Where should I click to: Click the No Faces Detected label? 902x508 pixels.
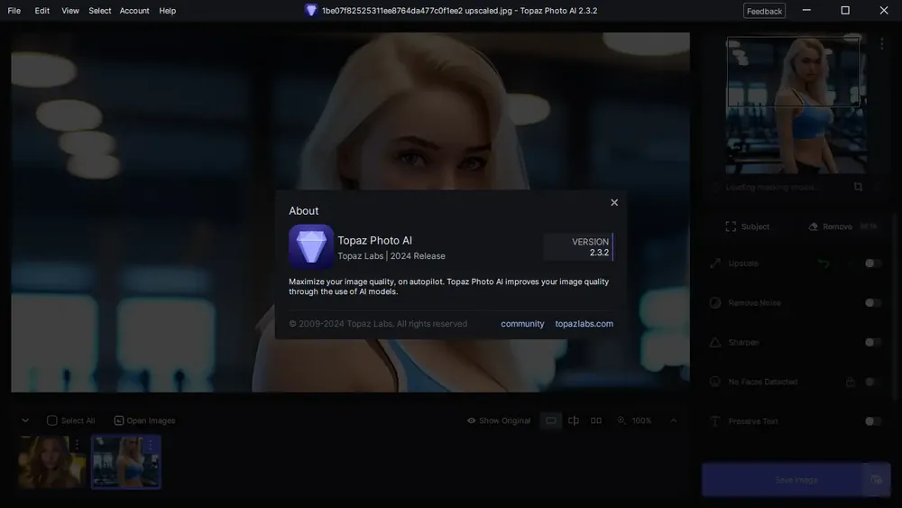pos(763,382)
